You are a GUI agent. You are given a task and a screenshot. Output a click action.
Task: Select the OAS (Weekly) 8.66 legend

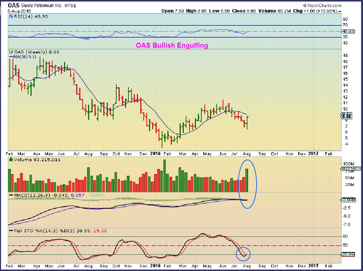(x=37, y=52)
